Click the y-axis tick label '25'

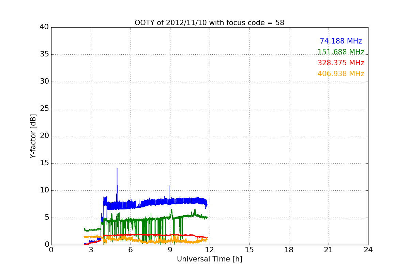44,109
